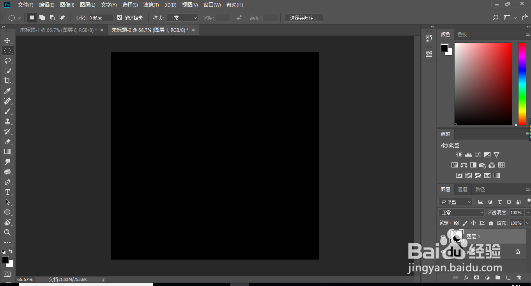
Task: Select the Ellipse shape tool
Action: tap(7, 212)
